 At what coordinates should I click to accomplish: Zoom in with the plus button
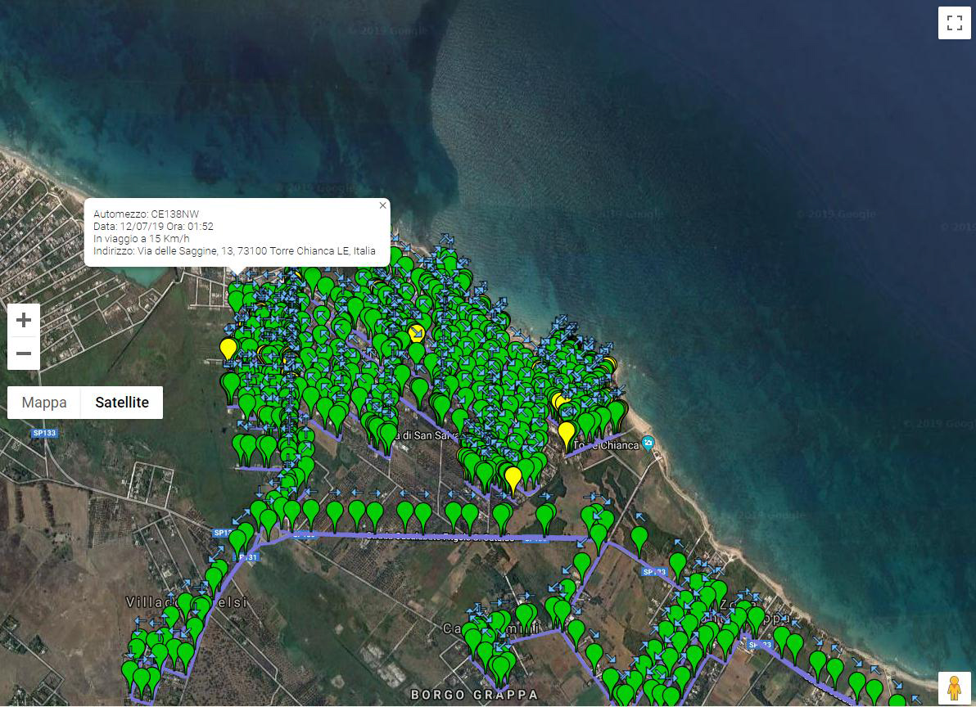24,320
